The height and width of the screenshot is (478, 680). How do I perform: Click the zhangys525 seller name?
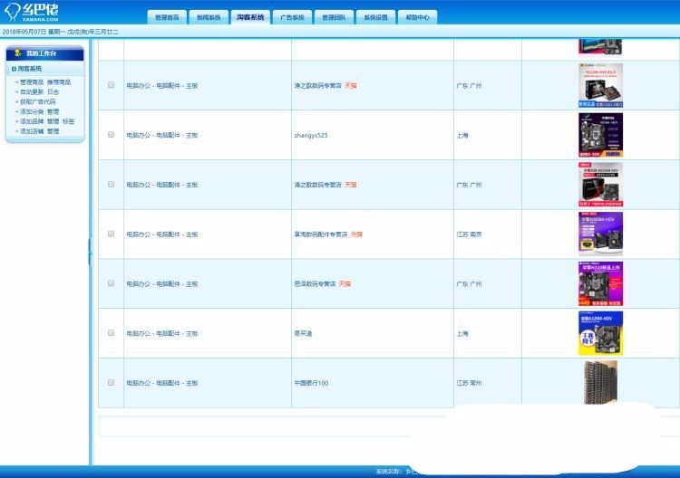click(x=311, y=135)
